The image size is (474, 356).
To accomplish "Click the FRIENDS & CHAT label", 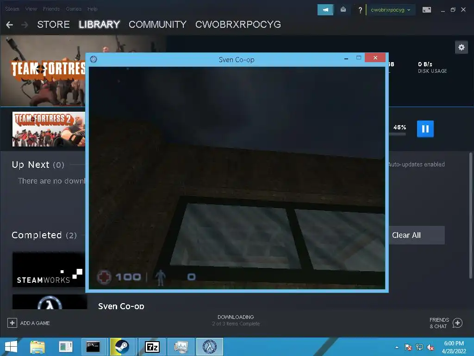I will [x=439, y=323].
